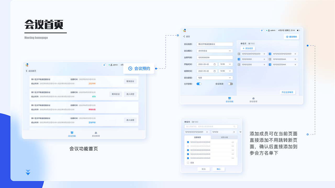Viewport: 335px width, 188px height.
Task: Click the 会议名称 input field
Action: point(215,44)
